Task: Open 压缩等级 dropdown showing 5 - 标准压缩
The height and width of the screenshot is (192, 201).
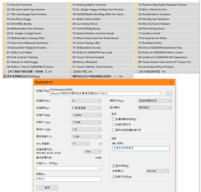Action: (x=86, y=108)
